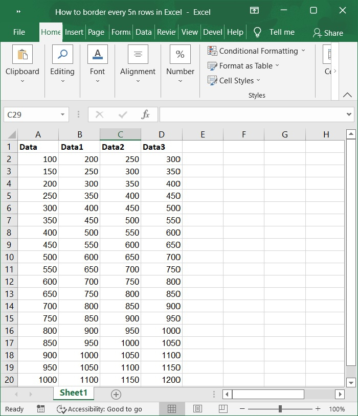Switch to Page Break Preview view
This screenshot has height=416, width=358.
(x=223, y=409)
